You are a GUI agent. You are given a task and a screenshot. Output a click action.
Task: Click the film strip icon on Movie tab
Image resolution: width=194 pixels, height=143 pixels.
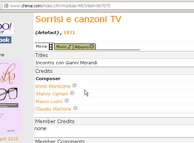[51, 47]
